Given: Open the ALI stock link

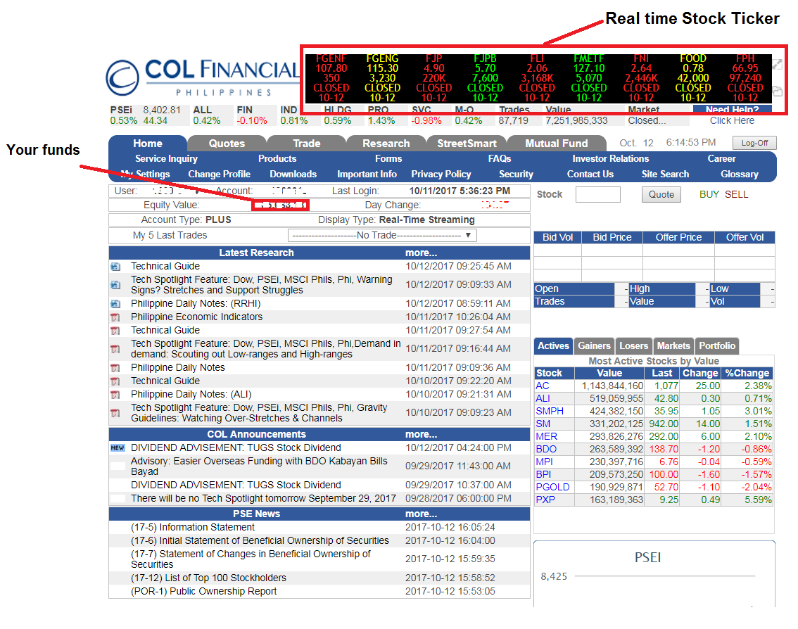Looking at the screenshot, I should [543, 398].
